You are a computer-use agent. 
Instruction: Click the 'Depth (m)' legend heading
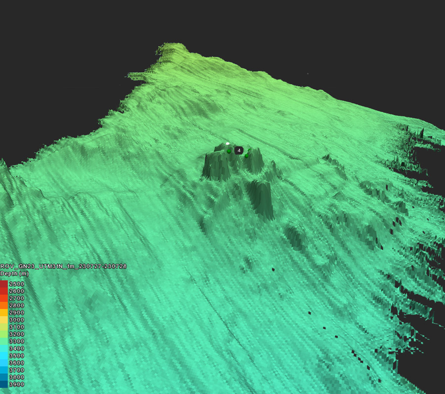pos(14,273)
